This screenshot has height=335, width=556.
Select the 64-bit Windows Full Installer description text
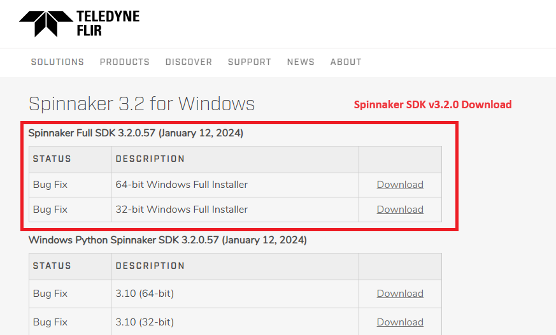[182, 185]
